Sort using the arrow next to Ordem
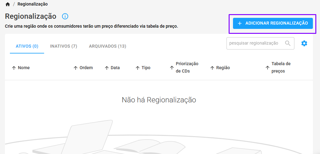320x154 pixels. click(76, 68)
